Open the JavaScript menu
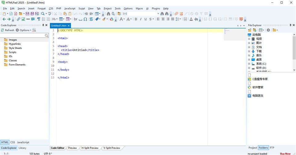Screen dimensions: 296x155 click(70, 9)
